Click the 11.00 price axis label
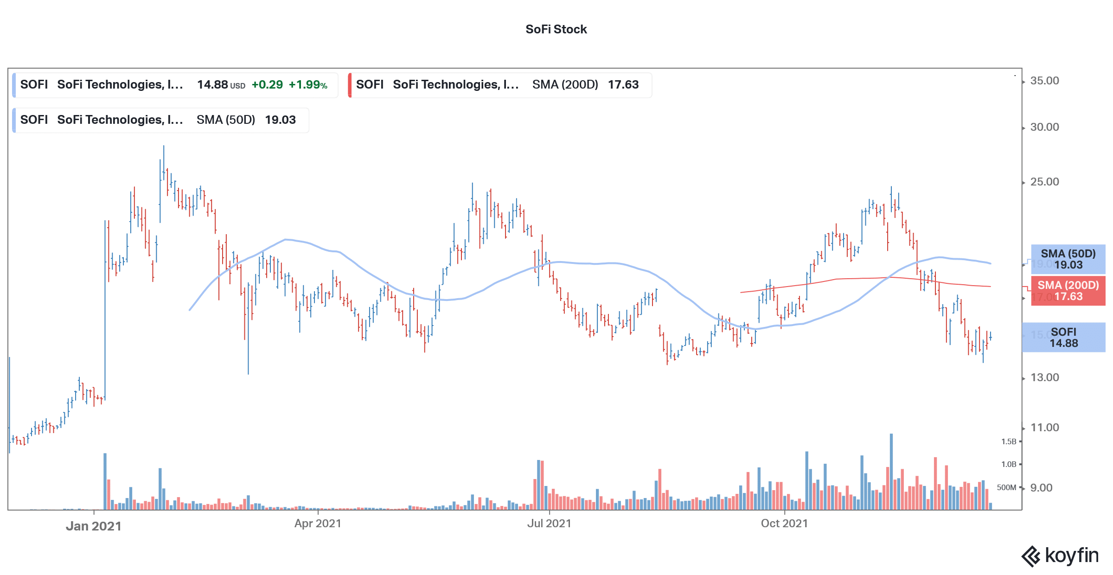This screenshot has height=575, width=1113. coord(1044,428)
